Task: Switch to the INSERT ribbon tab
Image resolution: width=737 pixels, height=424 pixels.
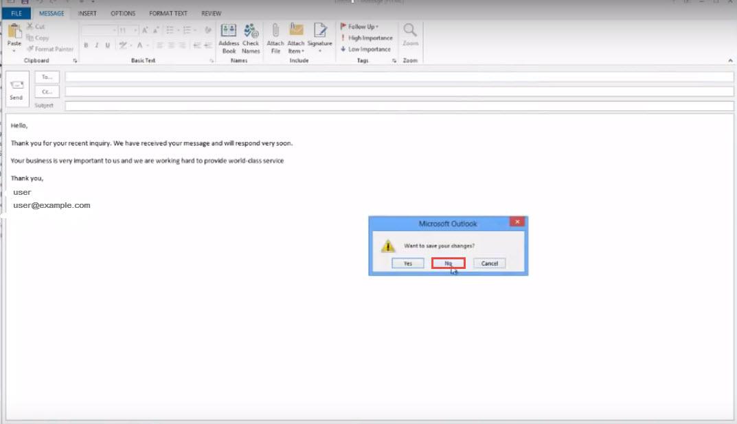Action: pos(87,13)
